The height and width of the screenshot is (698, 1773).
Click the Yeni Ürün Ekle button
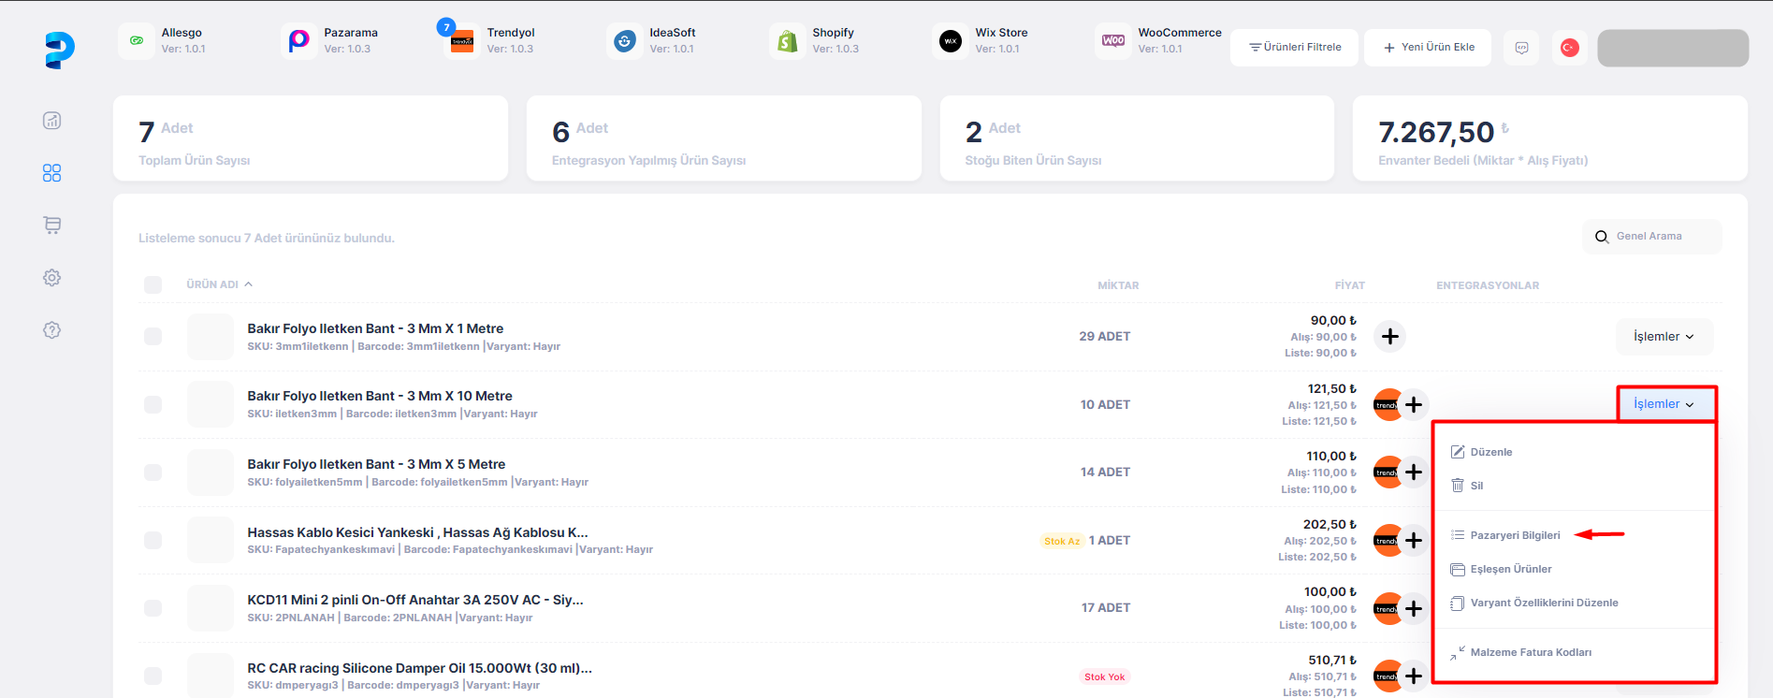1429,48
